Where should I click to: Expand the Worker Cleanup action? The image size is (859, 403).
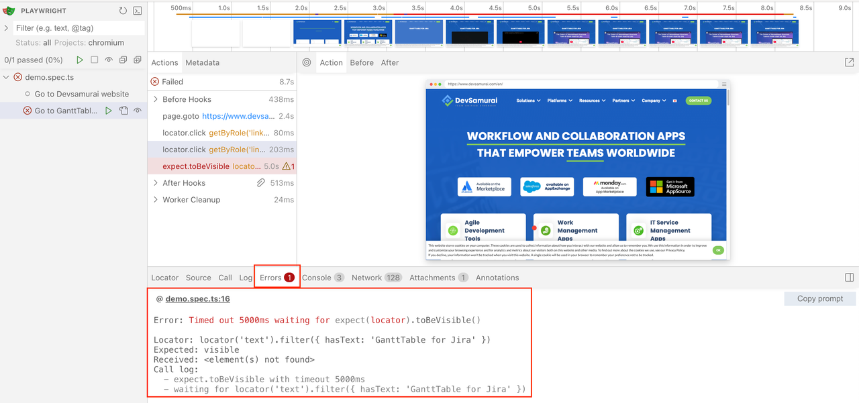tap(156, 199)
